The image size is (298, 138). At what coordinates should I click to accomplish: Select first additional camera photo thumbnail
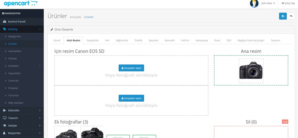66,132
